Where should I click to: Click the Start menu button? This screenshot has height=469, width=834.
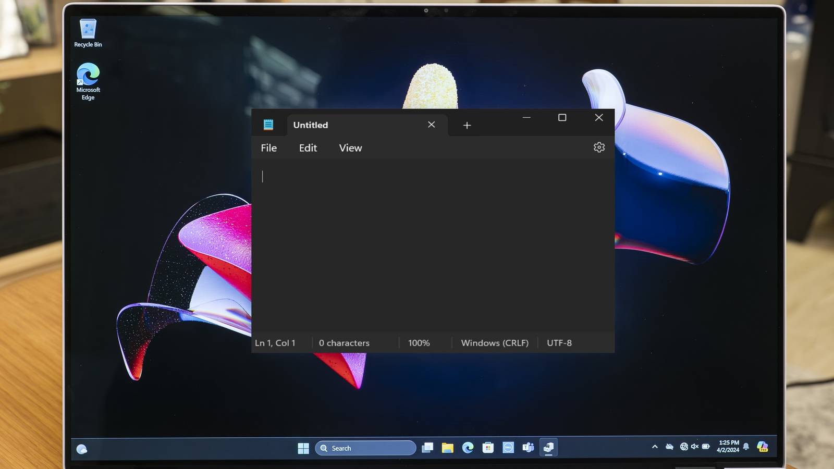click(303, 448)
